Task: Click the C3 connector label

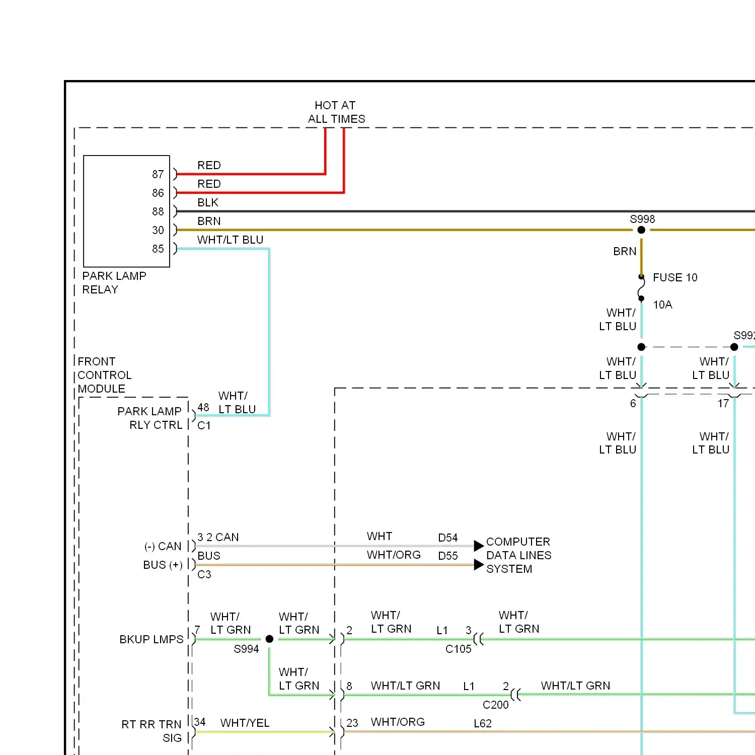Action: (204, 574)
